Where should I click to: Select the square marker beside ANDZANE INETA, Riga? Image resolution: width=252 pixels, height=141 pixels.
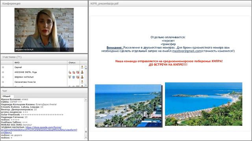coord(3,72)
